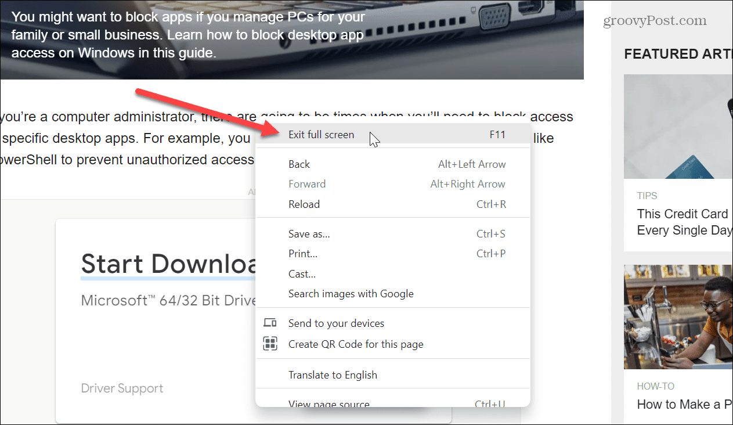Open Print... from context menu
The width and height of the screenshot is (733, 425).
pos(393,254)
